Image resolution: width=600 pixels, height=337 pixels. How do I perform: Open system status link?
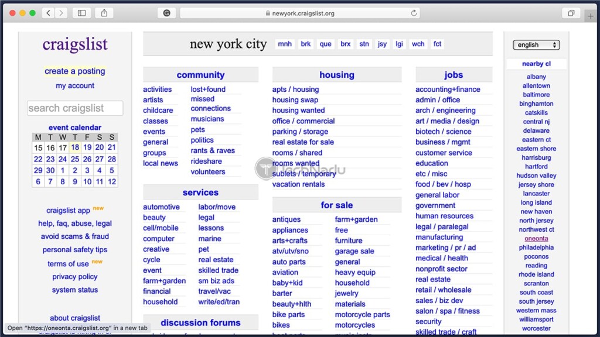(75, 290)
